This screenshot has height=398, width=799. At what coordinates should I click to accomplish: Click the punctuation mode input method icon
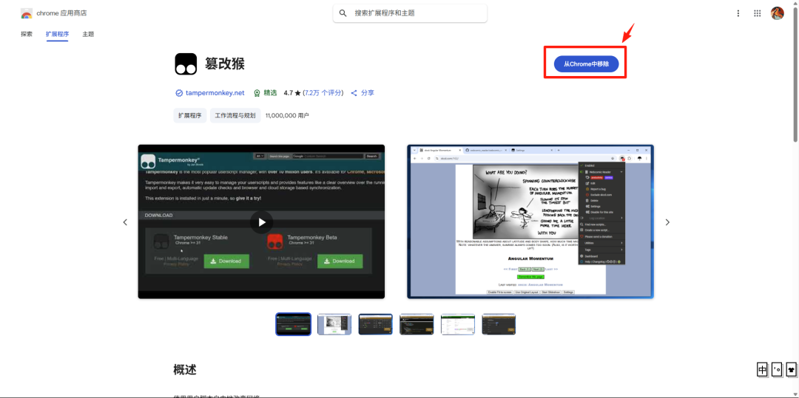tap(777, 369)
